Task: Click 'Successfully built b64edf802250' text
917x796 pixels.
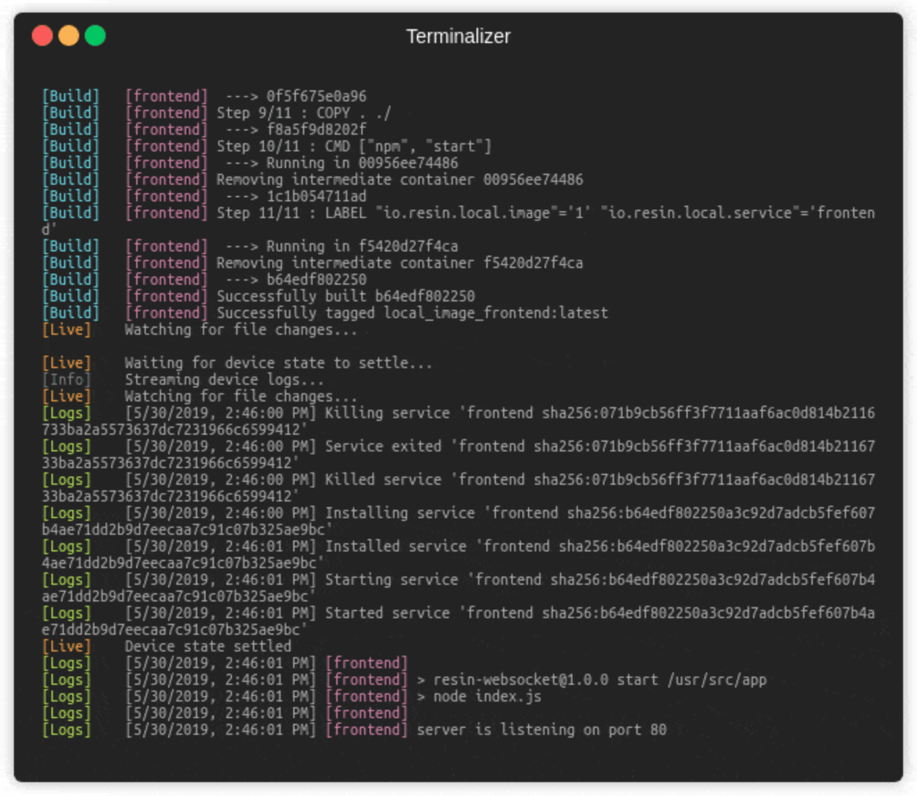Action: click(345, 296)
